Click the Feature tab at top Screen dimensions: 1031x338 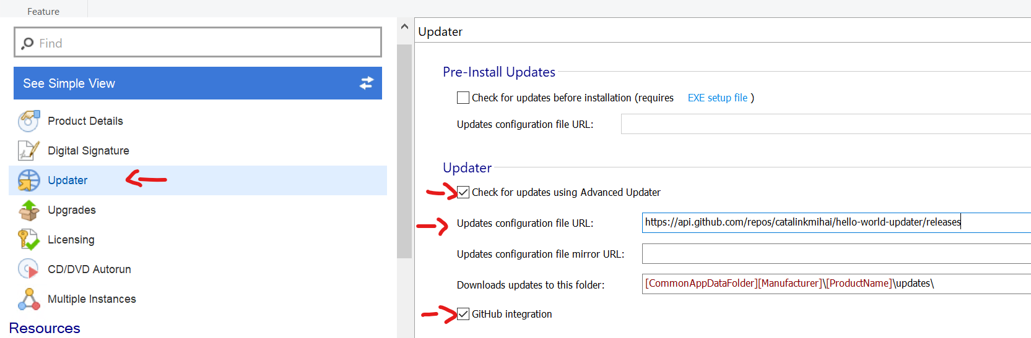tap(43, 11)
